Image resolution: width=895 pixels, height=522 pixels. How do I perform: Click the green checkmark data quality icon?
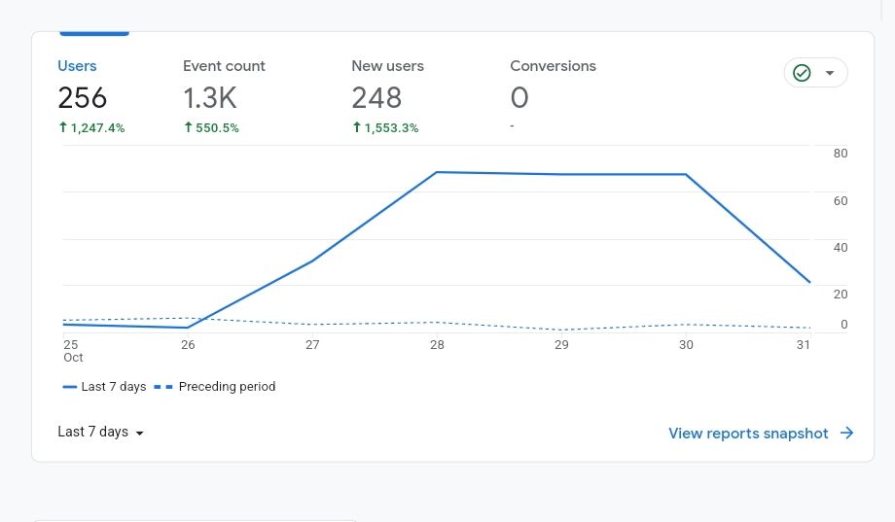click(x=802, y=73)
